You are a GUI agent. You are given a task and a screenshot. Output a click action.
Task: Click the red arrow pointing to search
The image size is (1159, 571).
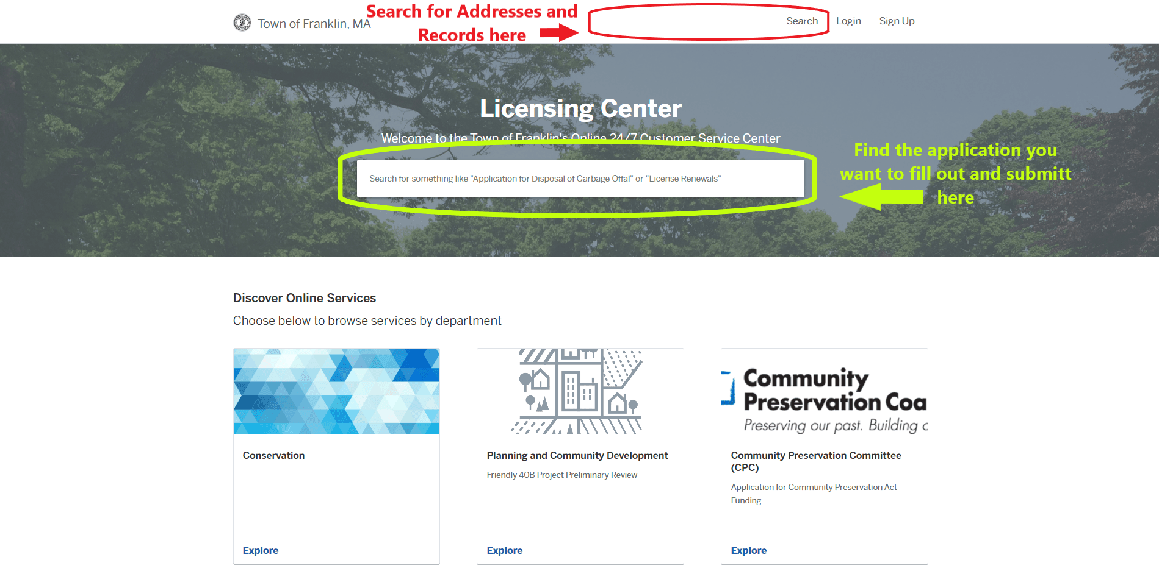(558, 33)
